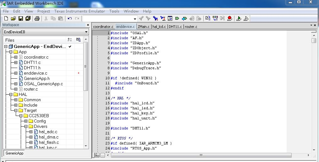Viewport: 319px width, 162px height.
Task: Open the EndDeviceEB configuration dropdown
Action: [86, 32]
